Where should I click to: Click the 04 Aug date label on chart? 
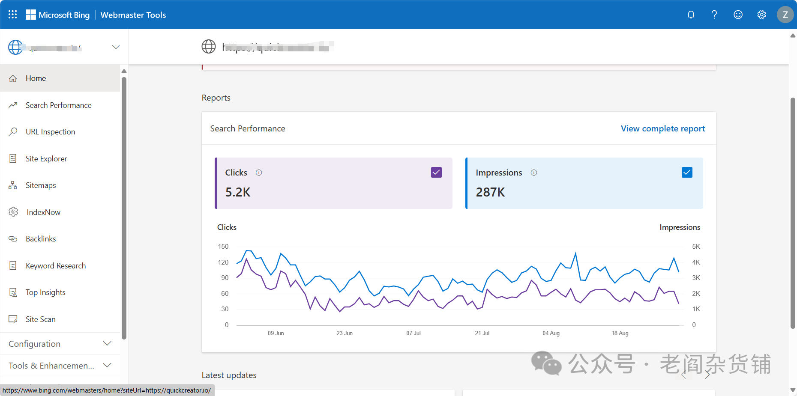click(x=551, y=333)
